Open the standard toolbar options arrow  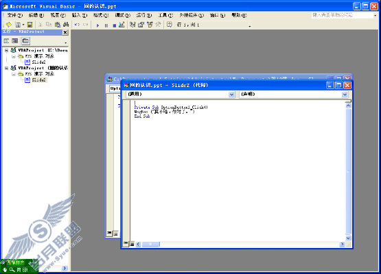[250, 26]
